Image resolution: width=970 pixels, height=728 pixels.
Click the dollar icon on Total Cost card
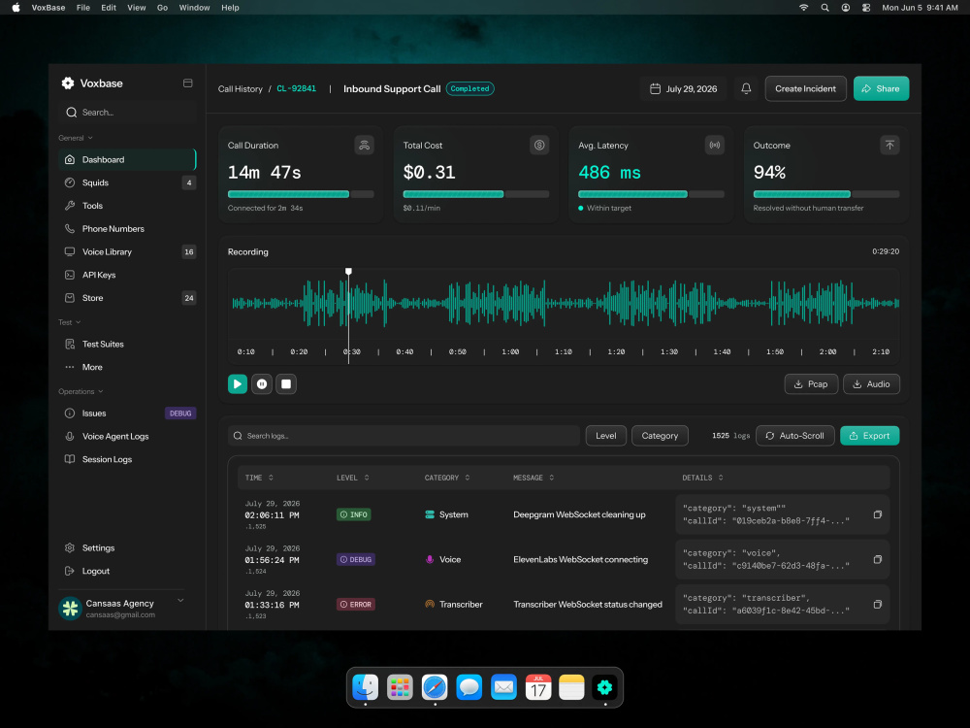point(539,146)
